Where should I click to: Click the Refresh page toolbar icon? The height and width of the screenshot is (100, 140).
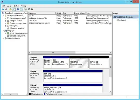click(x=25, y=9)
